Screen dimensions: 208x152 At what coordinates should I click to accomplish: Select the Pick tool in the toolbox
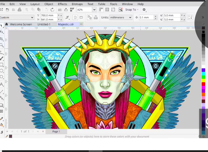[1, 26]
